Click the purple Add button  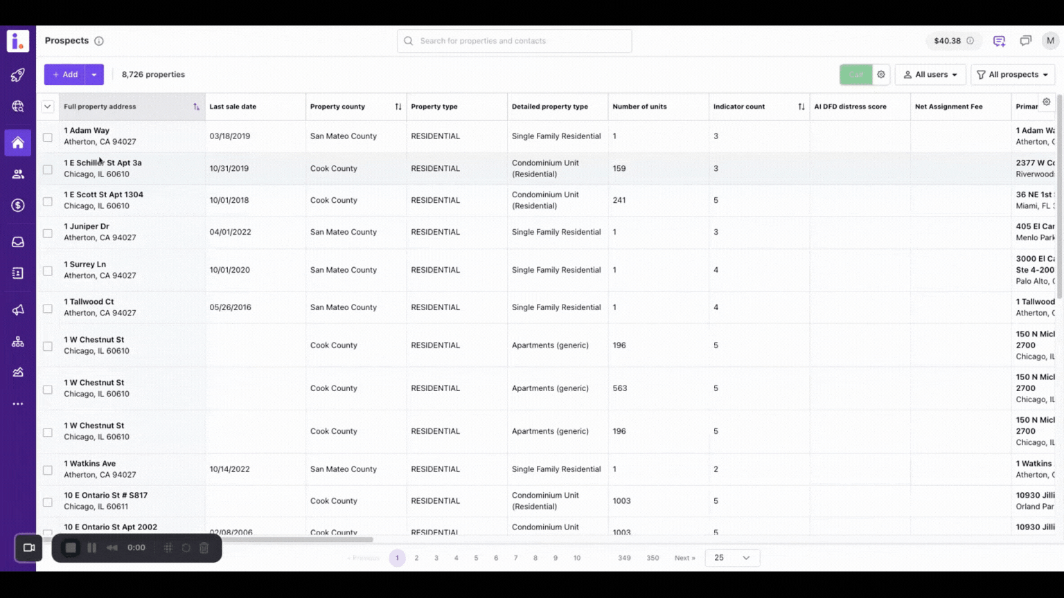65,75
